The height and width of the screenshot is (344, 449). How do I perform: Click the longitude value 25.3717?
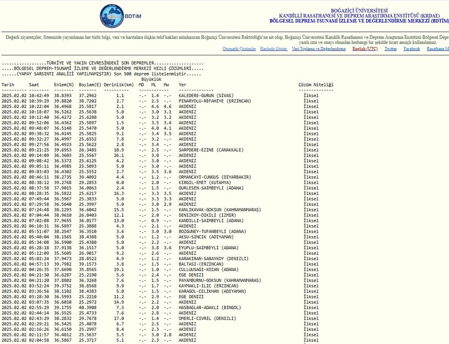88,341
